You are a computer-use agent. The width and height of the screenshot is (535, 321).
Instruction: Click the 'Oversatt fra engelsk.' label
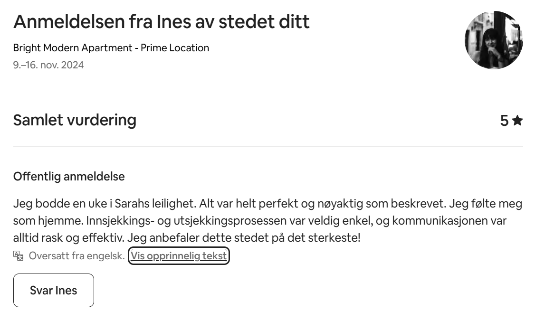click(76, 256)
